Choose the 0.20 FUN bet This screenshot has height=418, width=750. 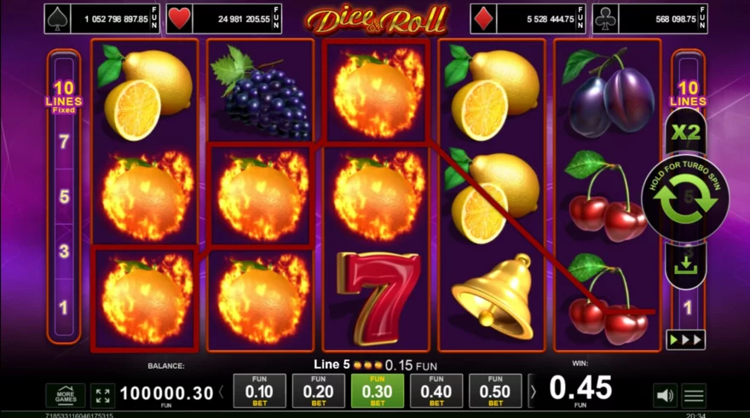[x=318, y=391]
